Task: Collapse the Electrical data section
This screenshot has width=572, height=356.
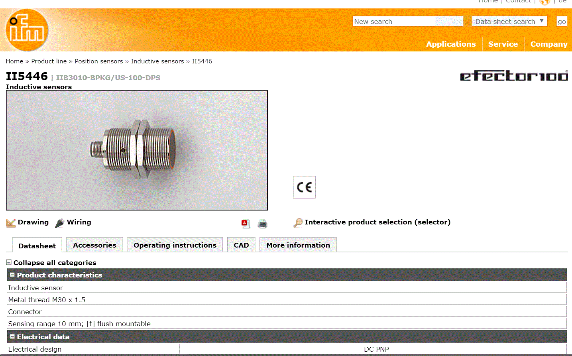Action: point(12,336)
